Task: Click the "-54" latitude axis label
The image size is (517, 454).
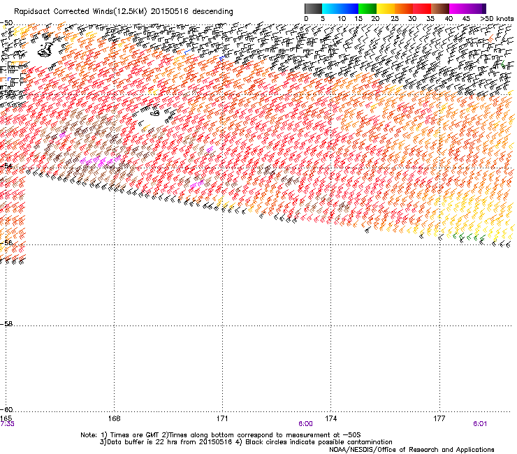Action: [6, 166]
